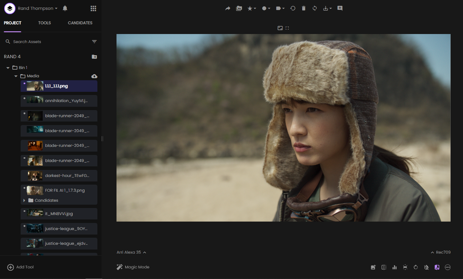Add a comment with the plus bubble icon
463x279 pixels.
(340, 8)
